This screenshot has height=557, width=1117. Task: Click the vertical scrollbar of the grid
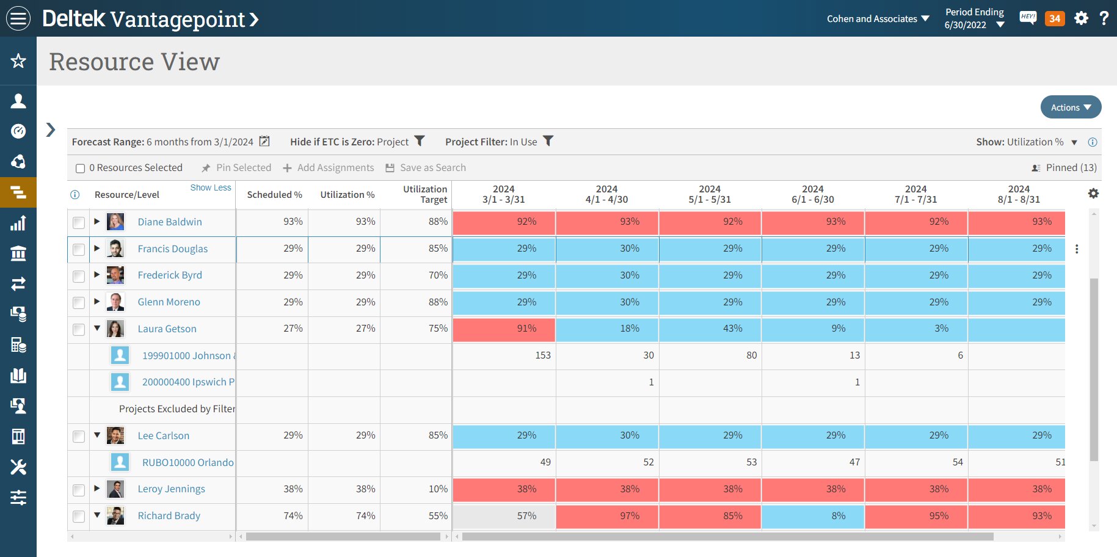(x=1094, y=369)
